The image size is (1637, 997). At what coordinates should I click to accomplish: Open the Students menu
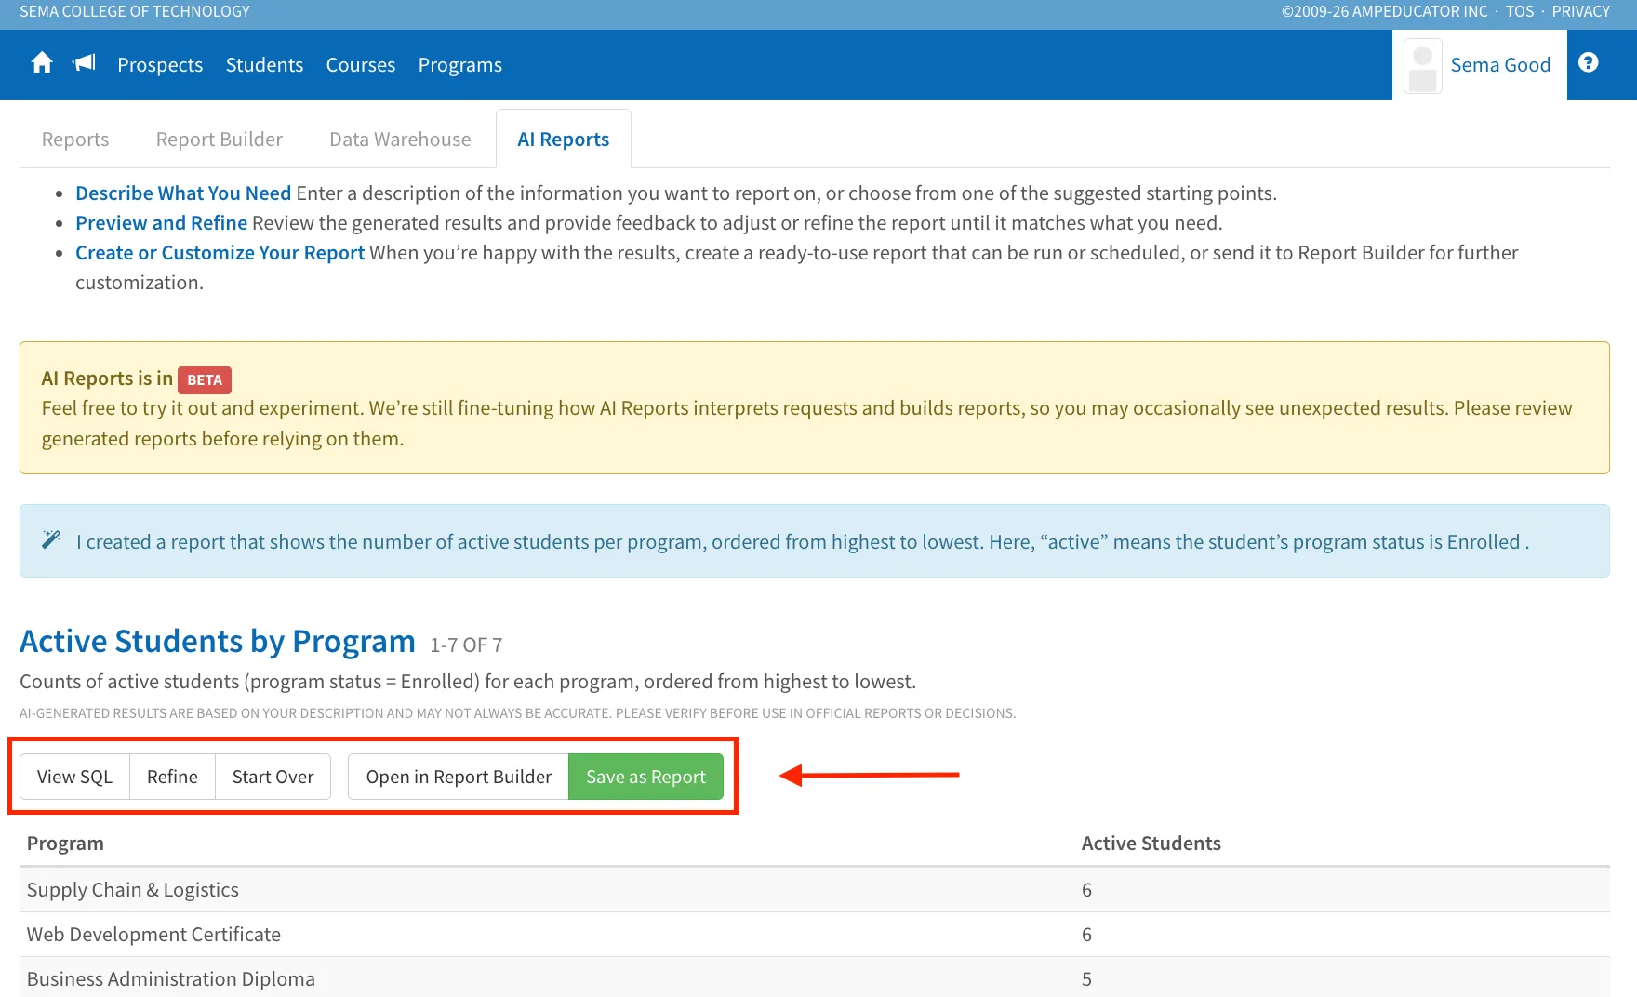[264, 65]
